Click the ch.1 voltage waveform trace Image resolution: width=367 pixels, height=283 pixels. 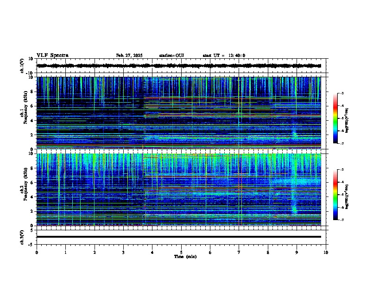pyautogui.click(x=179, y=66)
